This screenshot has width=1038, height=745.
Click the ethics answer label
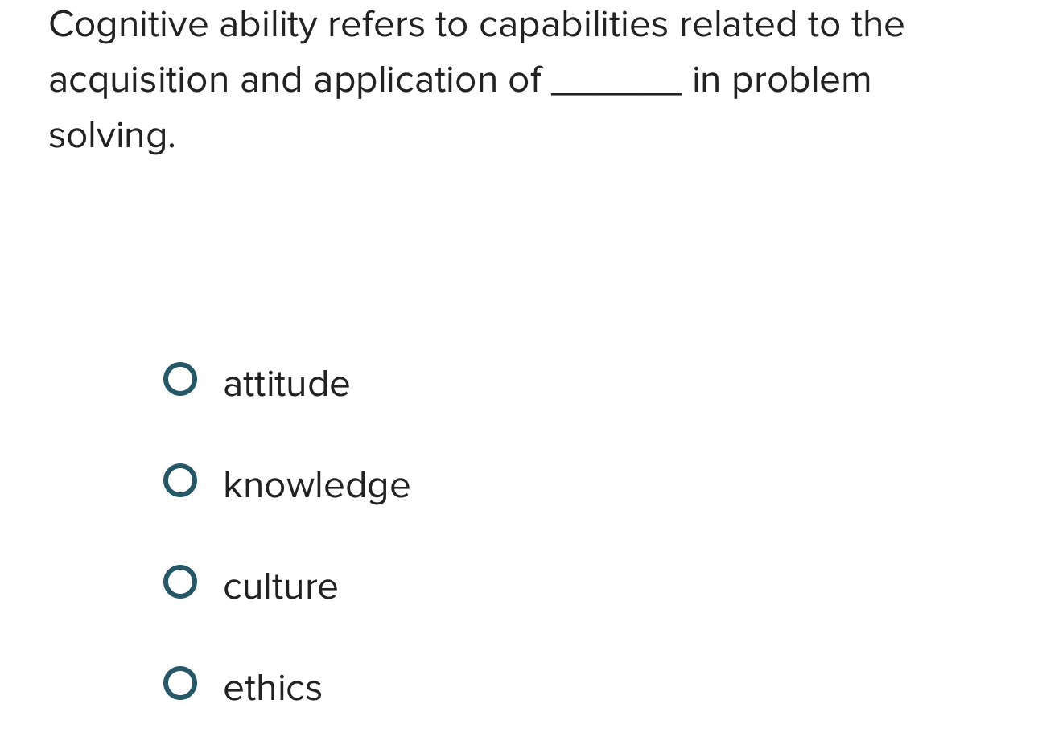(272, 688)
